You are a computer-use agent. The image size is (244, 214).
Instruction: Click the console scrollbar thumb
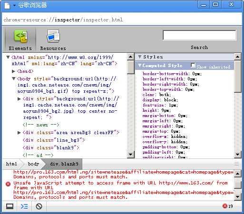pos(238,185)
